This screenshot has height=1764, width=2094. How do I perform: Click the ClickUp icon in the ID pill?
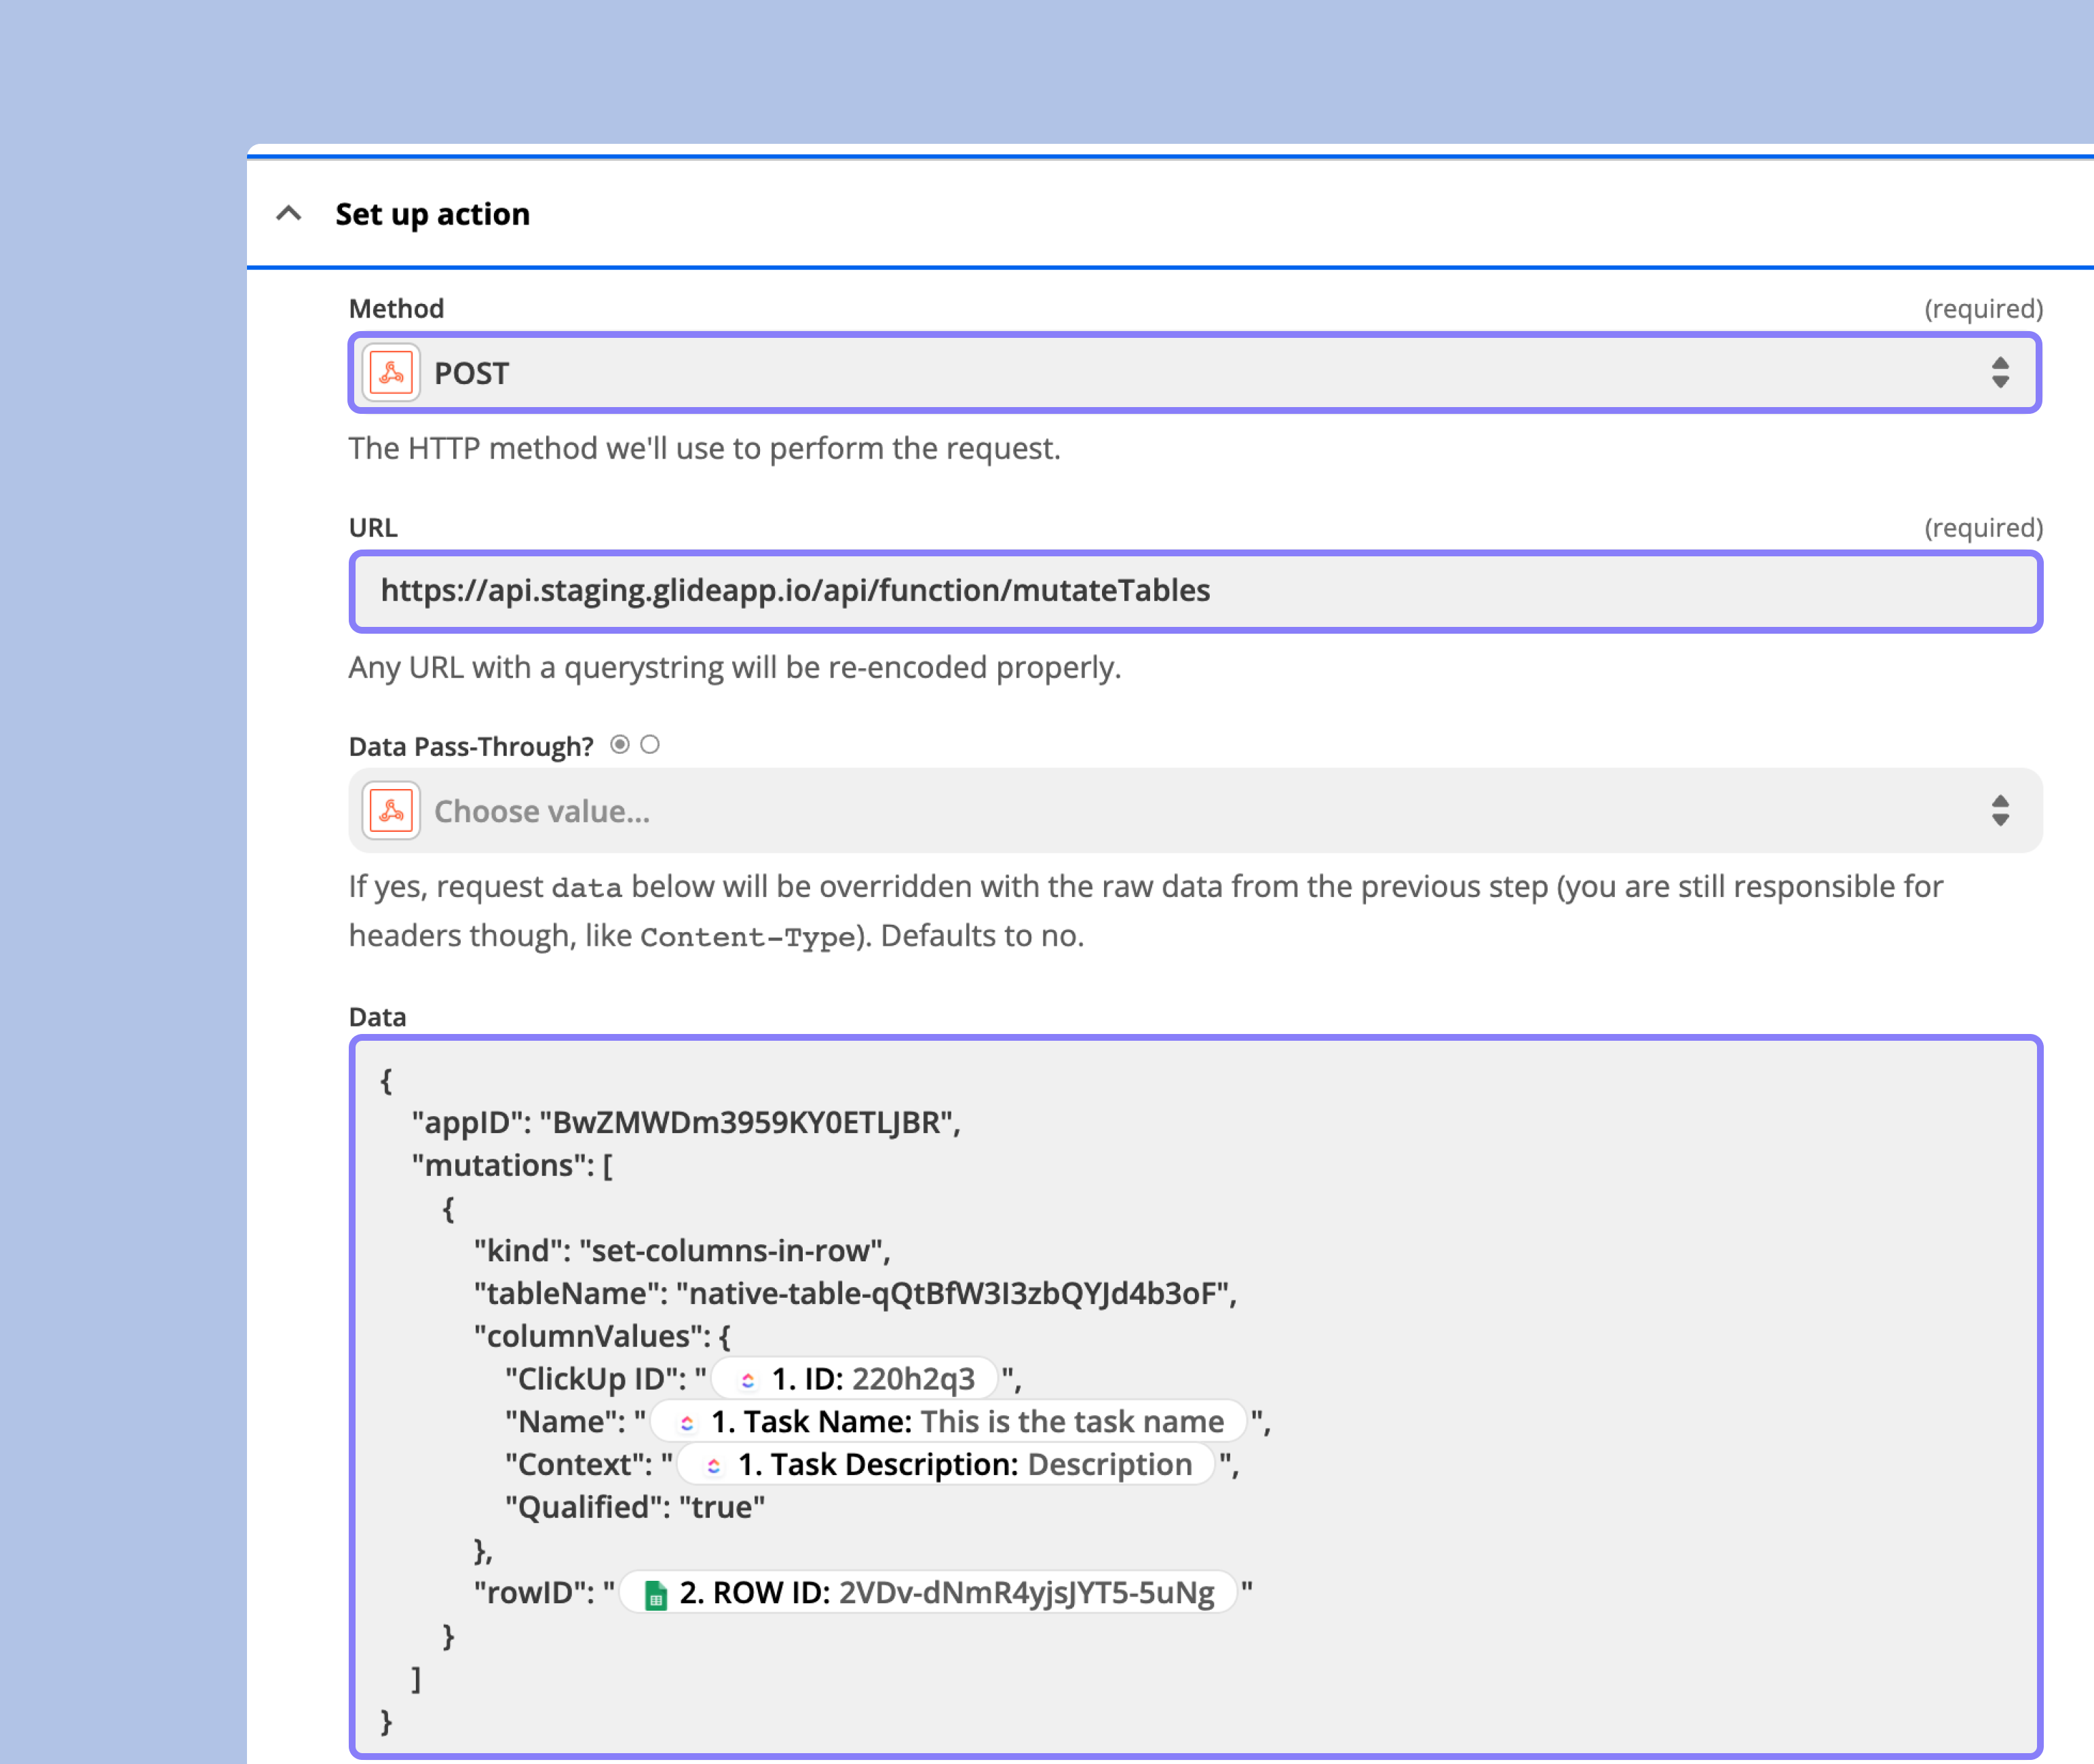(x=747, y=1380)
